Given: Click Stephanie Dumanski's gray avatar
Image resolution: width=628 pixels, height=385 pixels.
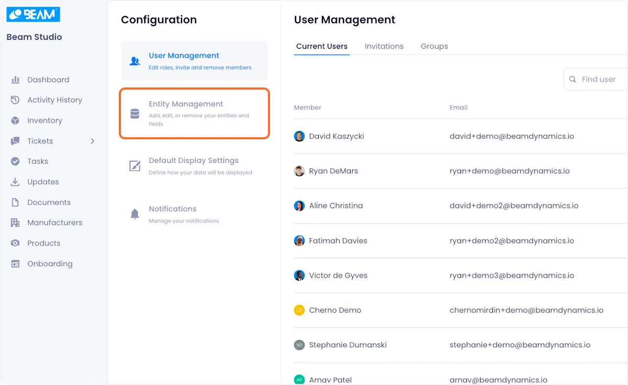Looking at the screenshot, I should (x=299, y=345).
